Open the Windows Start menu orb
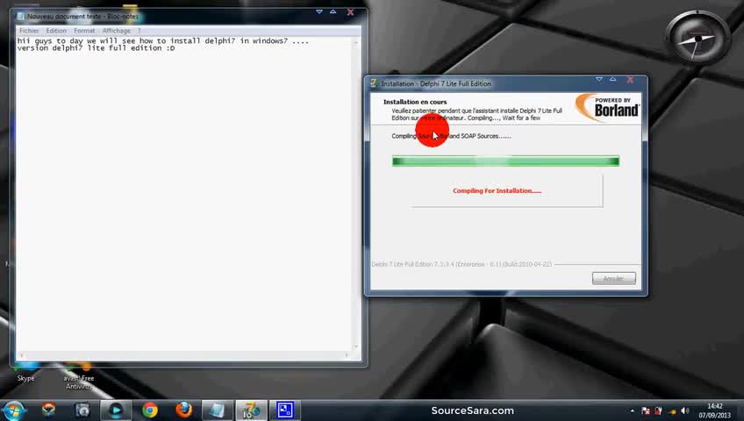 (13, 410)
